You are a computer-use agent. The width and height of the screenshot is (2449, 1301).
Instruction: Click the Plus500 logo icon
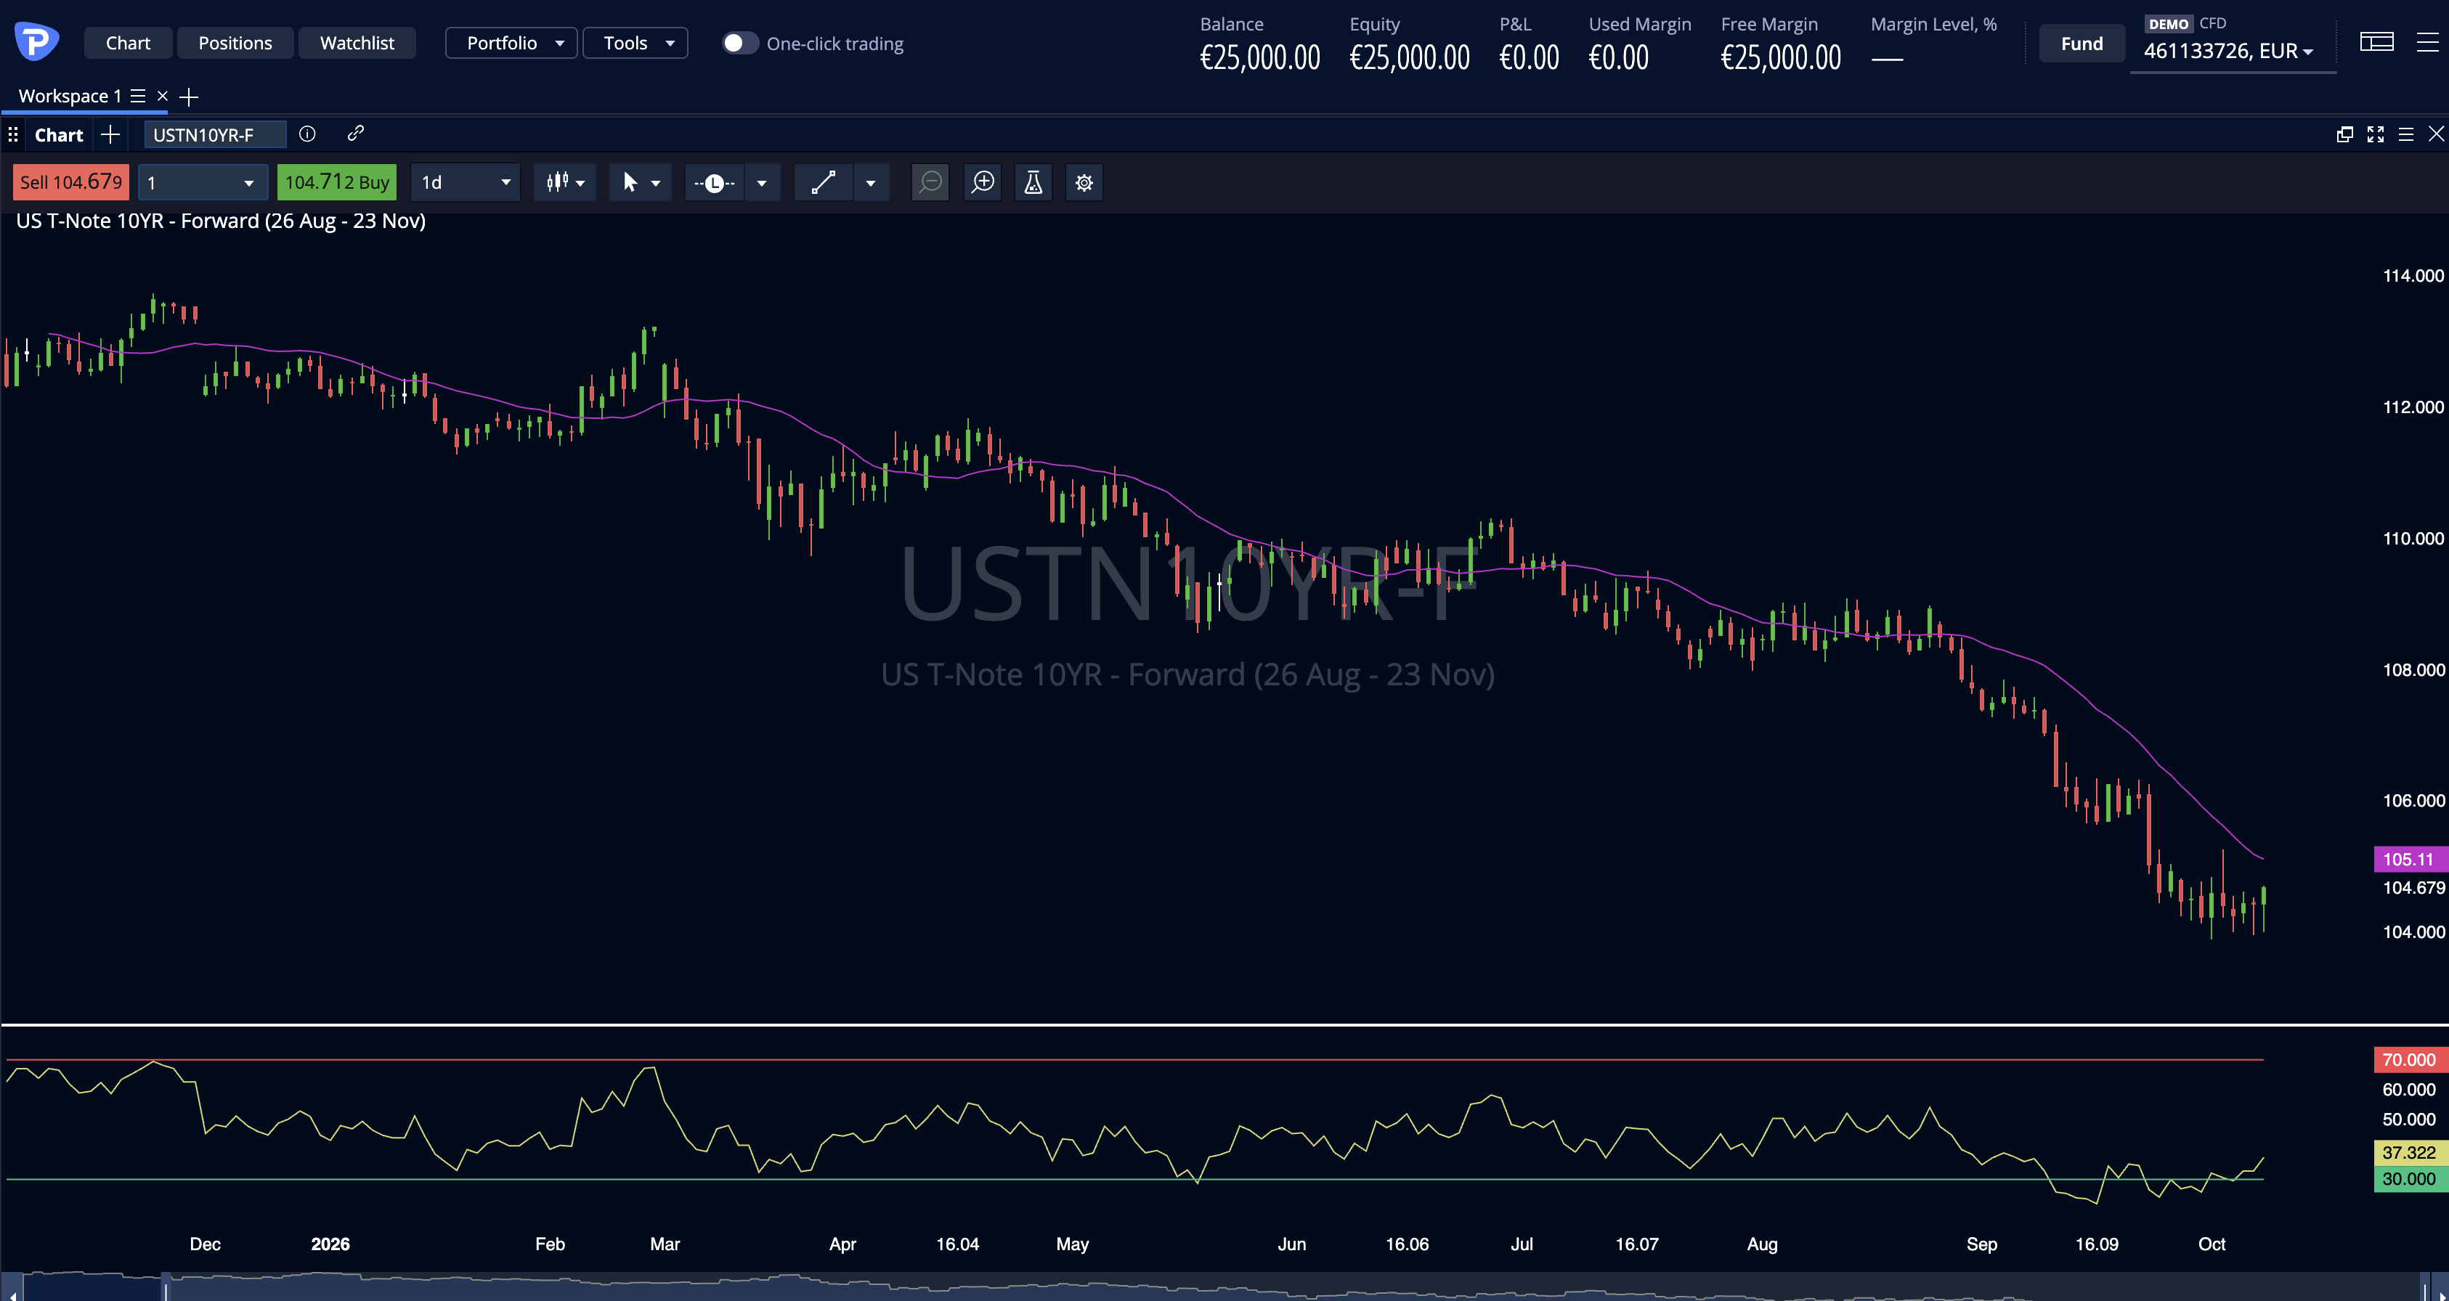(37, 42)
